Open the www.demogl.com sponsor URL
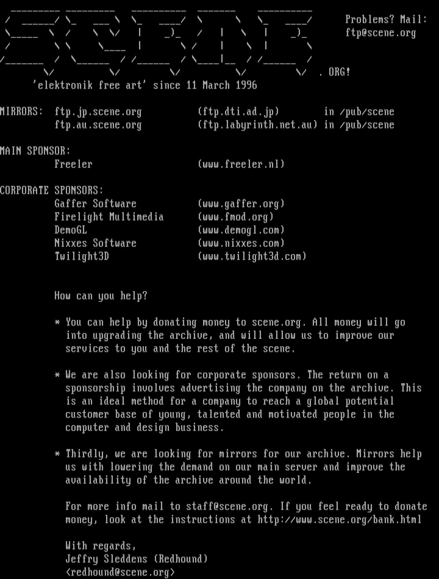The width and height of the screenshot is (439, 579). [241, 230]
